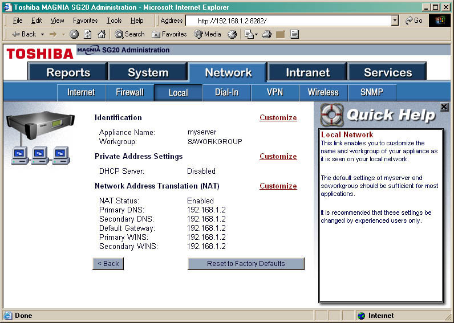454x323 pixels.
Task: Click the Quick Help lifebuoy icon
Action: [332, 115]
